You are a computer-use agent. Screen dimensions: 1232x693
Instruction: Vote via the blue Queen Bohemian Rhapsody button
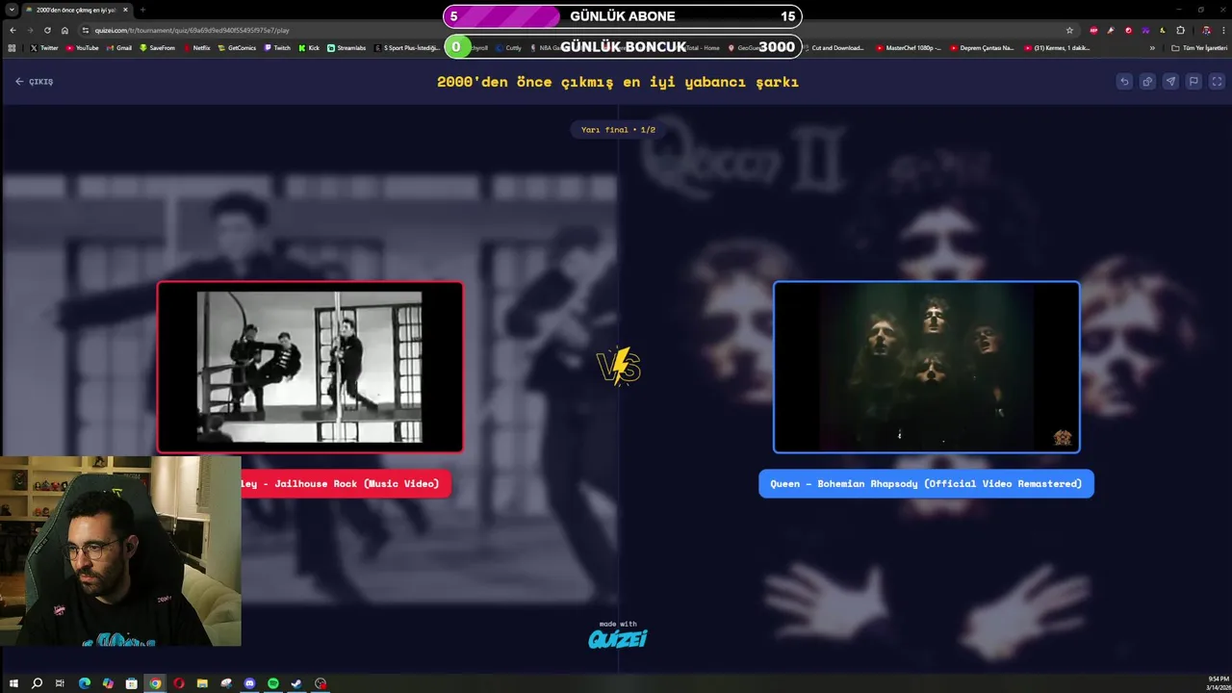[926, 484]
